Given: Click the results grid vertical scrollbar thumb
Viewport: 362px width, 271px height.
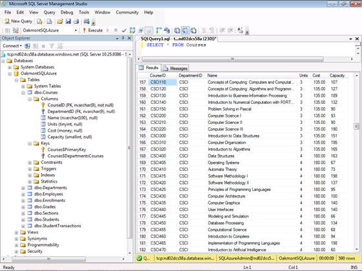Looking at the screenshot, I should (x=356, y=126).
